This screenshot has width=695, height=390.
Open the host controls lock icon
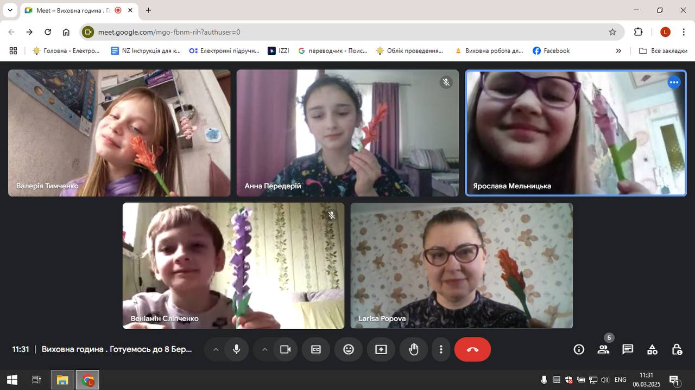point(677,349)
